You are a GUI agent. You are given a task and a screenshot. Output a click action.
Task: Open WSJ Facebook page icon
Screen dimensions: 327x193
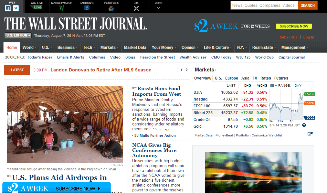[8, 8]
